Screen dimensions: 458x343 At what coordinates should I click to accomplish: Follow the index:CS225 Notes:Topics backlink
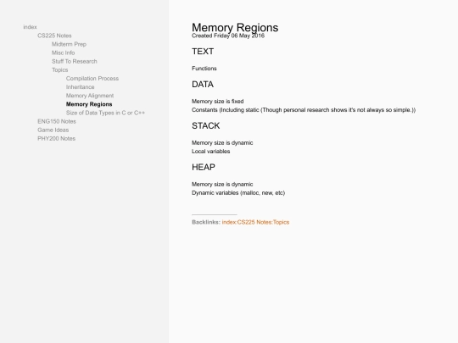pyautogui.click(x=255, y=222)
